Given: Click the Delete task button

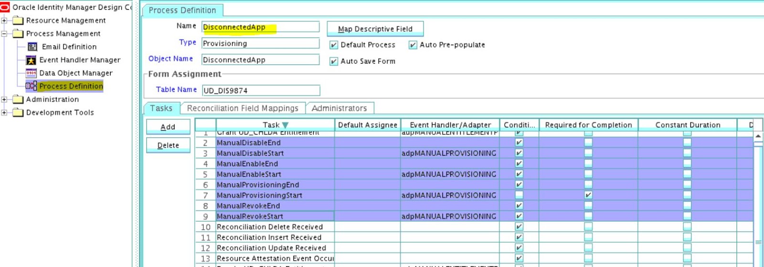Looking at the screenshot, I should tap(168, 145).
